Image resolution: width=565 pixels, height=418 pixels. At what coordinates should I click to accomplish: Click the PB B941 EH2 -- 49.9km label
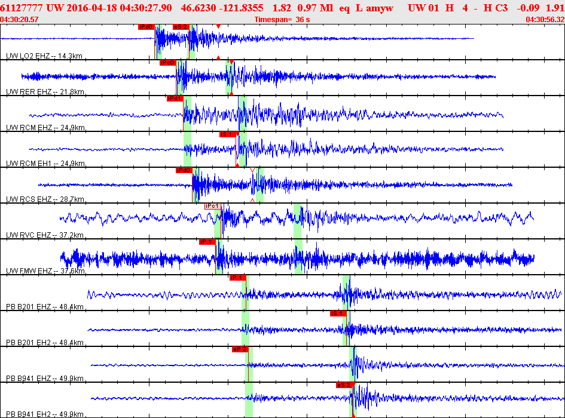pos(45,414)
